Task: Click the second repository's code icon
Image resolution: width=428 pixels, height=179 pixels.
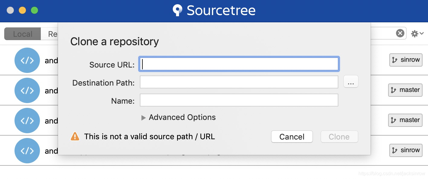Action: [x=27, y=90]
